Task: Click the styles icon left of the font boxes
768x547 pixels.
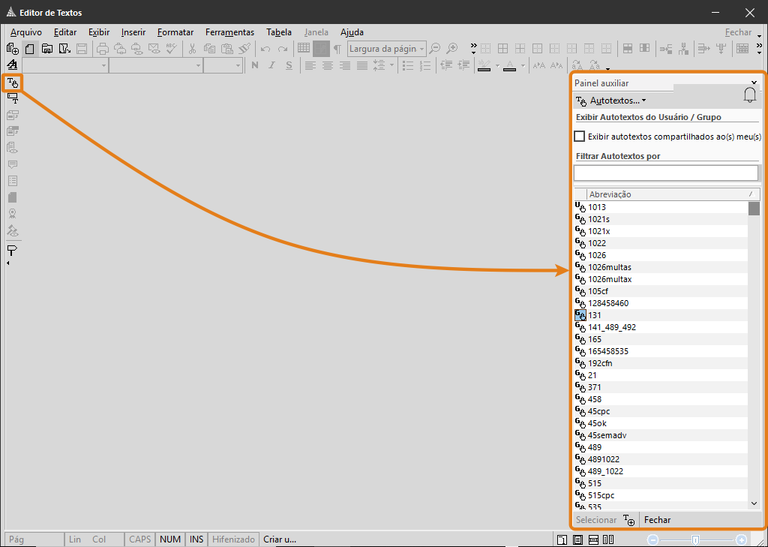Action: point(13,65)
